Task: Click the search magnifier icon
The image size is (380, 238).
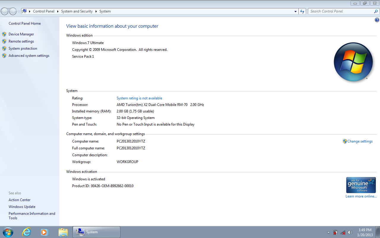Action: coord(376,11)
